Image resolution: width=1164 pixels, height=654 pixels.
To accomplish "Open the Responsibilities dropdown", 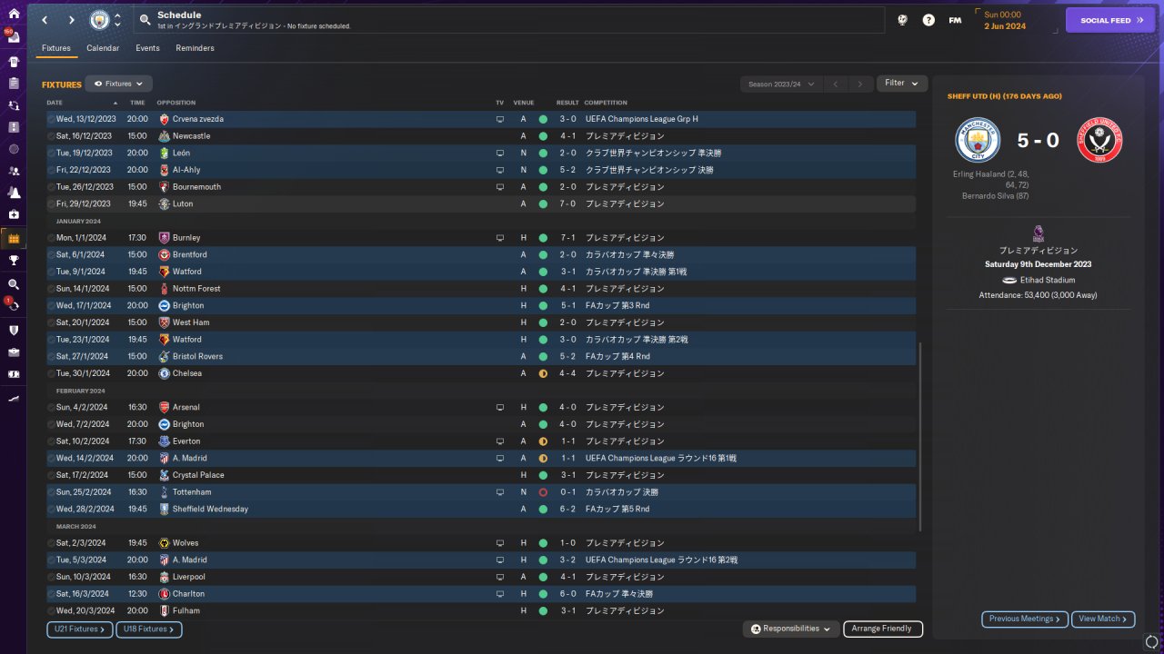I will tap(790, 629).
